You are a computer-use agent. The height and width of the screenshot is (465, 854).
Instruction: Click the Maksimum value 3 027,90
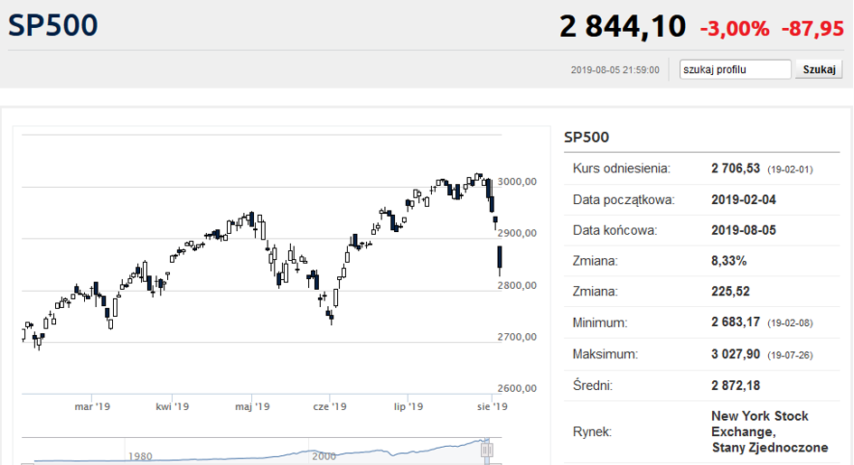[738, 354]
